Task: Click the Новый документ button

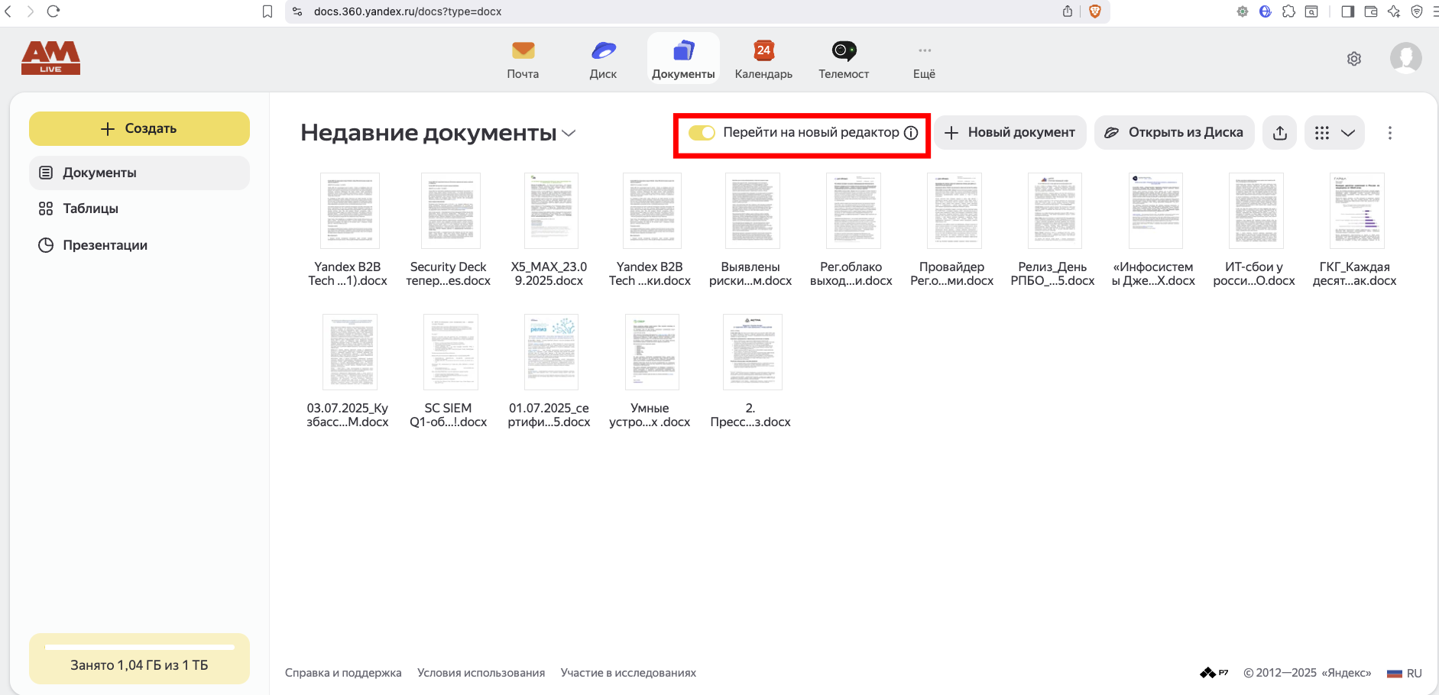Action: click(1010, 133)
